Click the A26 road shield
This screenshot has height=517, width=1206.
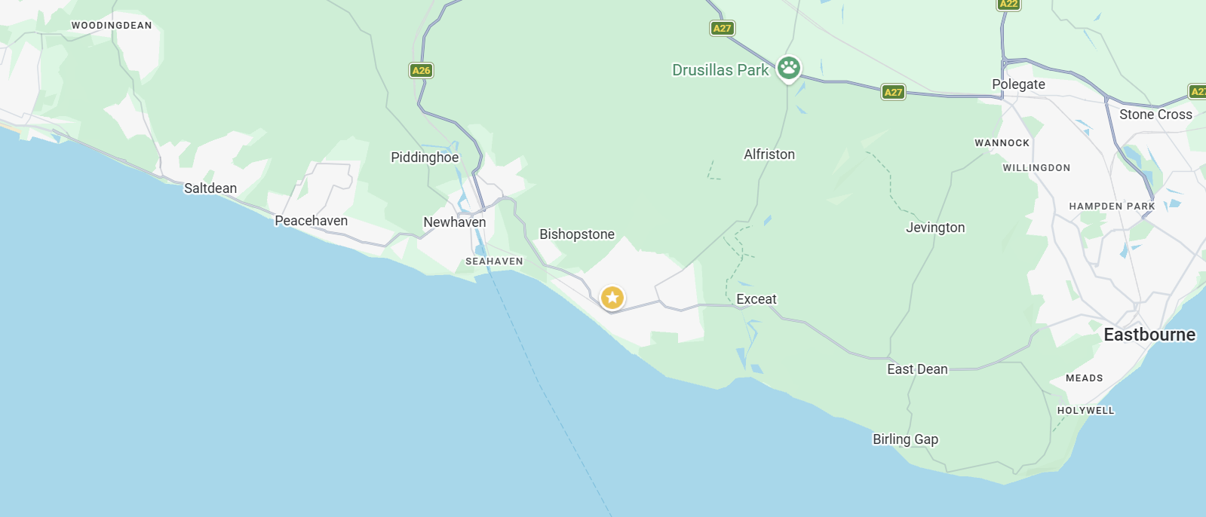pyautogui.click(x=421, y=70)
